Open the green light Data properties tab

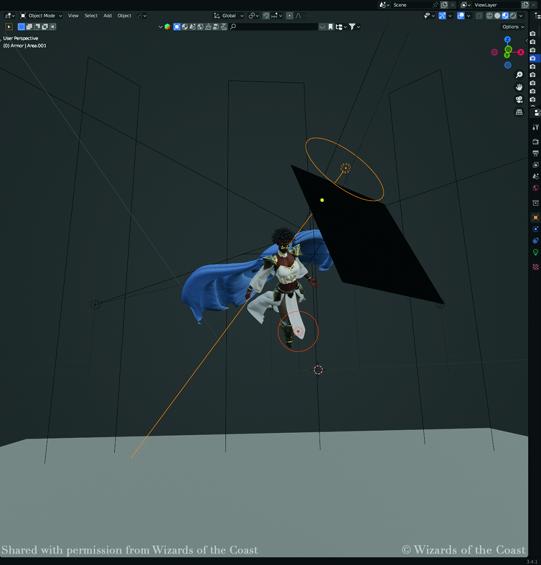point(536,252)
